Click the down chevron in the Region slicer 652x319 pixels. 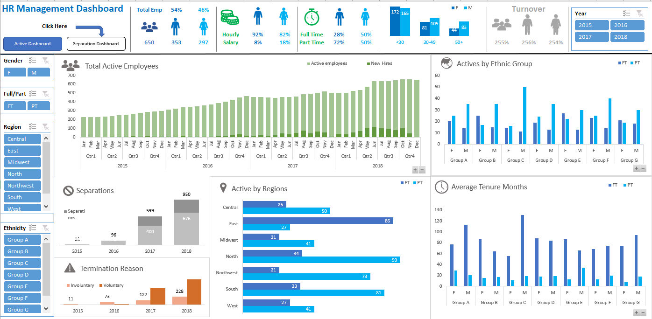(45, 206)
